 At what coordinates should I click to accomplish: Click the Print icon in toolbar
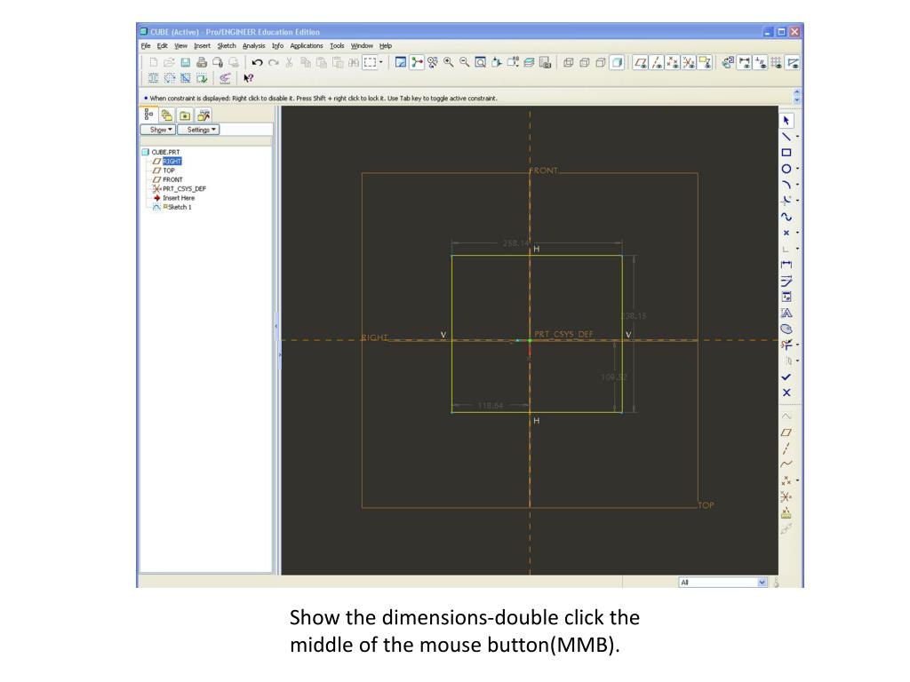[202, 63]
